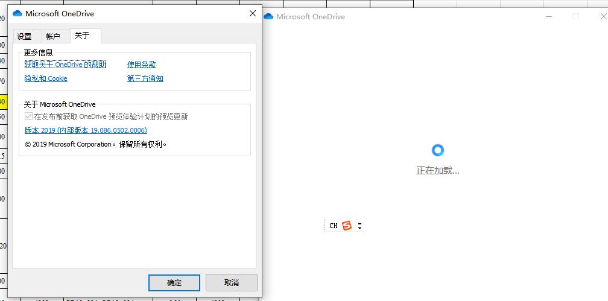Click the 版本 2019 build number link
Viewport: 608px width, 301px height.
[86, 130]
